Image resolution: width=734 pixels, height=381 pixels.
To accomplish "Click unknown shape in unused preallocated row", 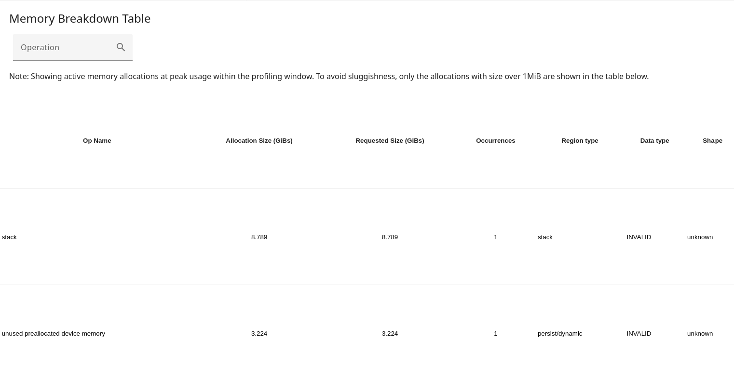I will click(700, 334).
